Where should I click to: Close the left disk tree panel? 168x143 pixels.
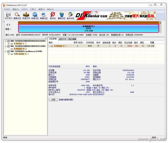point(46,38)
